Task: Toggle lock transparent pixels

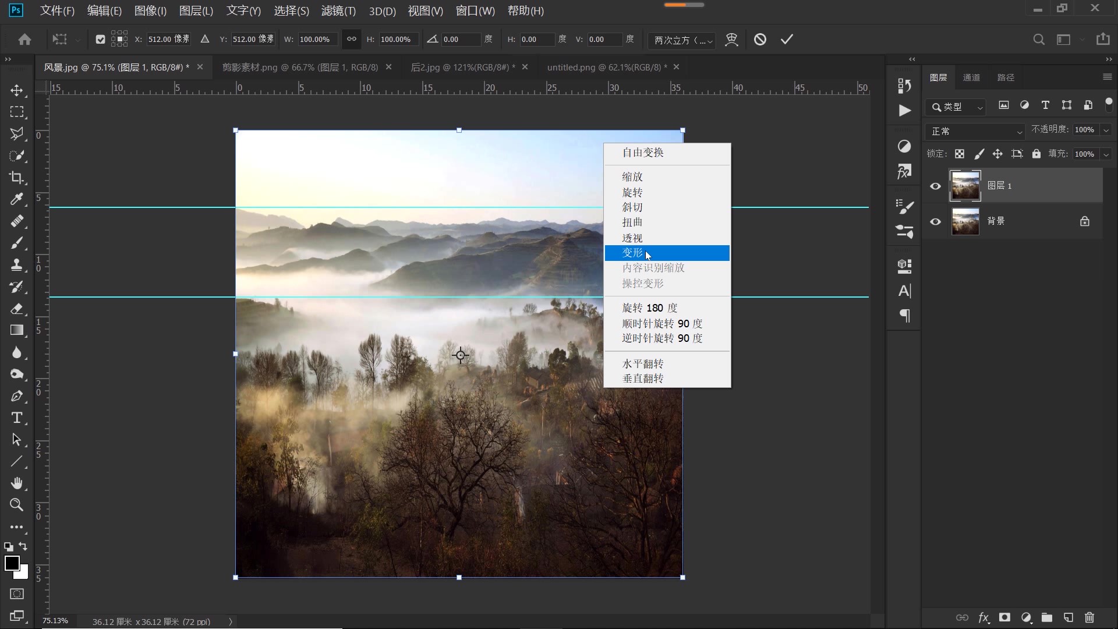Action: [960, 153]
